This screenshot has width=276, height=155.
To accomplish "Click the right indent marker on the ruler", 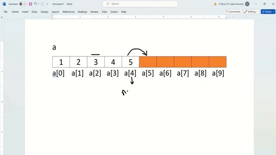I will pos(226,18).
